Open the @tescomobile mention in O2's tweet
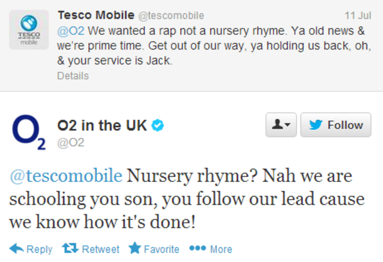Screen dimensions: 383x262 pos(66,175)
